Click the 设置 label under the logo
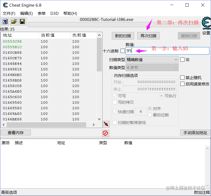211x196 pixels. pos(206,33)
